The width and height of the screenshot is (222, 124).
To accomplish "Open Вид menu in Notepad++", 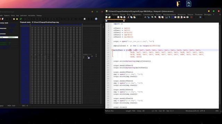I will pos(129,14).
